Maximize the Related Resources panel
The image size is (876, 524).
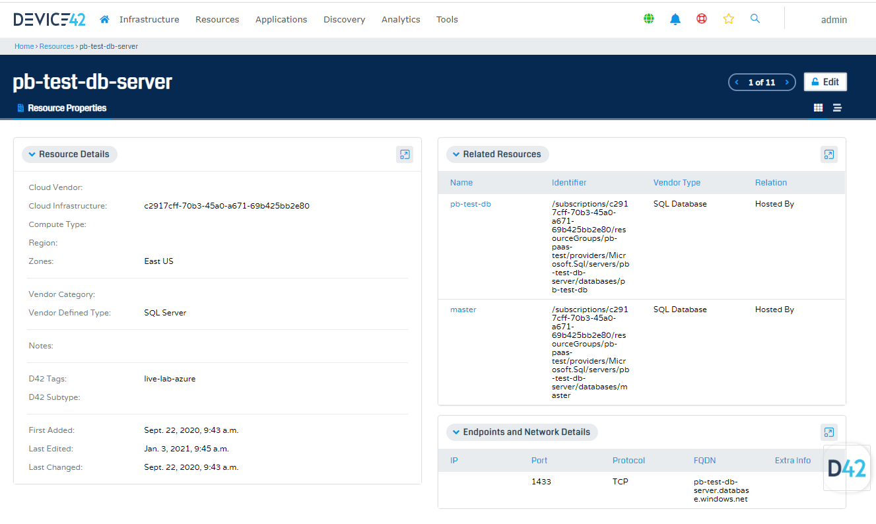point(828,154)
